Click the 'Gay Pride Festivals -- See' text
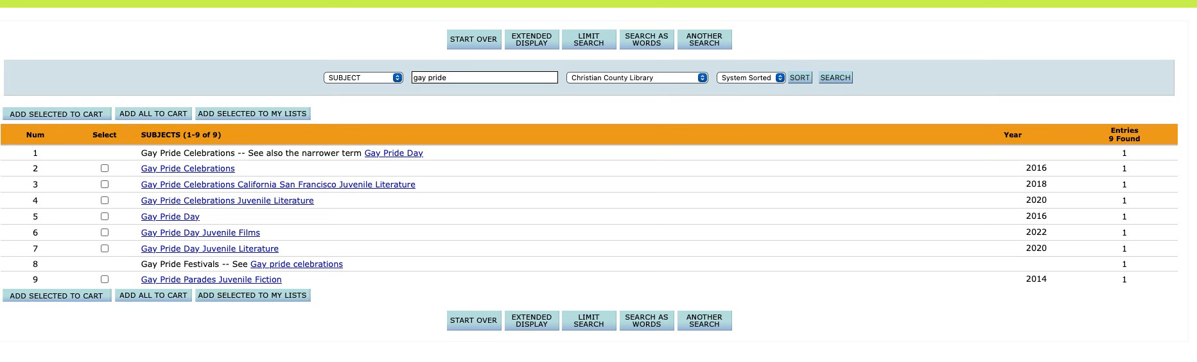1197x362 pixels. 194,264
